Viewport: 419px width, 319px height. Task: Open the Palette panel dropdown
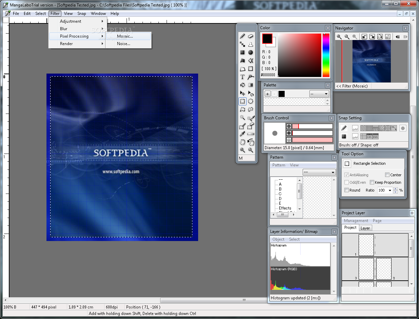[319, 94]
